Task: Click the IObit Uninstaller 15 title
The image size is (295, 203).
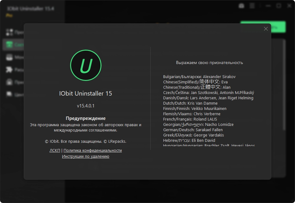Action: click(x=85, y=93)
